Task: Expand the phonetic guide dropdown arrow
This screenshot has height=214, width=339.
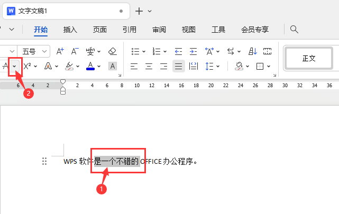Action: (x=99, y=51)
